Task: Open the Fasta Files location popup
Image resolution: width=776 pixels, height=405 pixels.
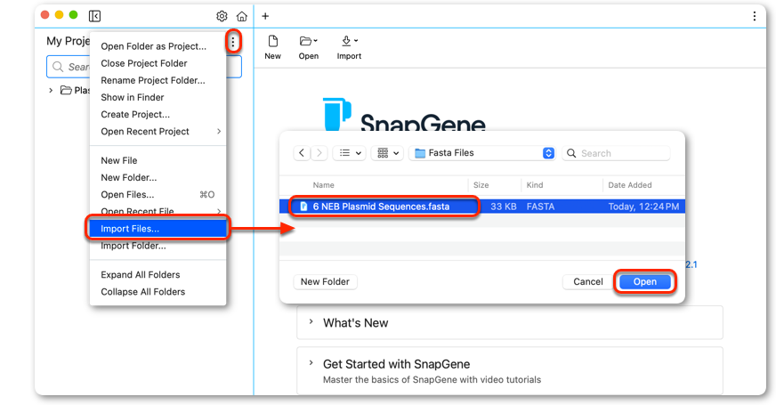Action: (482, 153)
